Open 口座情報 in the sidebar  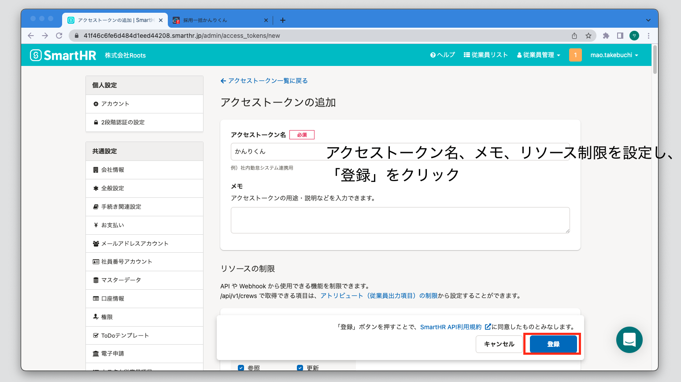click(x=144, y=298)
